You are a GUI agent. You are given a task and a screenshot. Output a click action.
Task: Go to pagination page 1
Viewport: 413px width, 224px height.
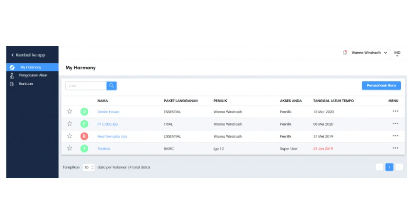point(389,167)
